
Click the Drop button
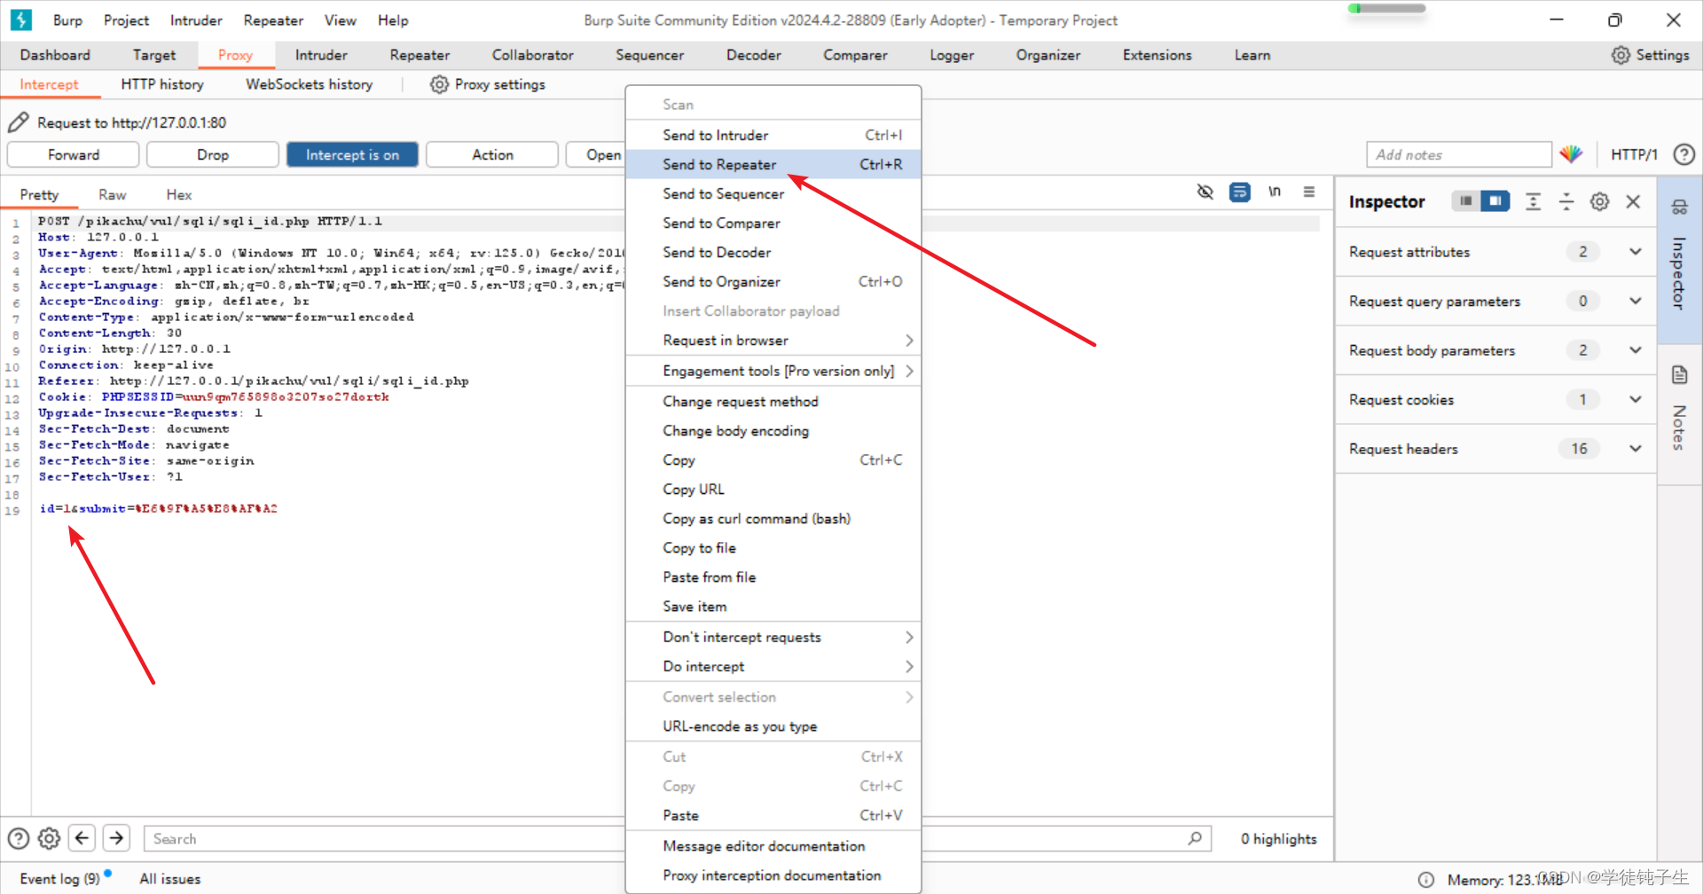tap(213, 154)
